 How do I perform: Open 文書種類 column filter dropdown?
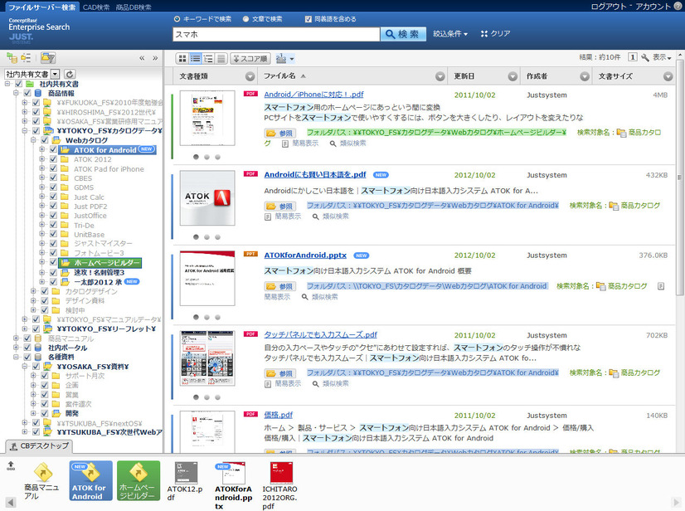point(250,76)
